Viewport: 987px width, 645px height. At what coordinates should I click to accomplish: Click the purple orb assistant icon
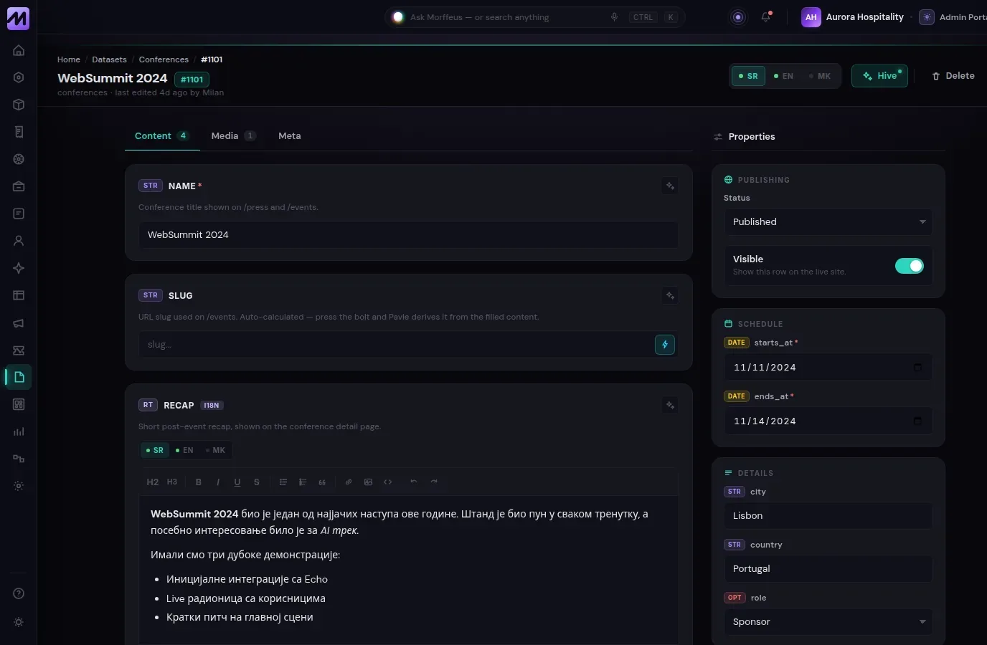tap(738, 17)
